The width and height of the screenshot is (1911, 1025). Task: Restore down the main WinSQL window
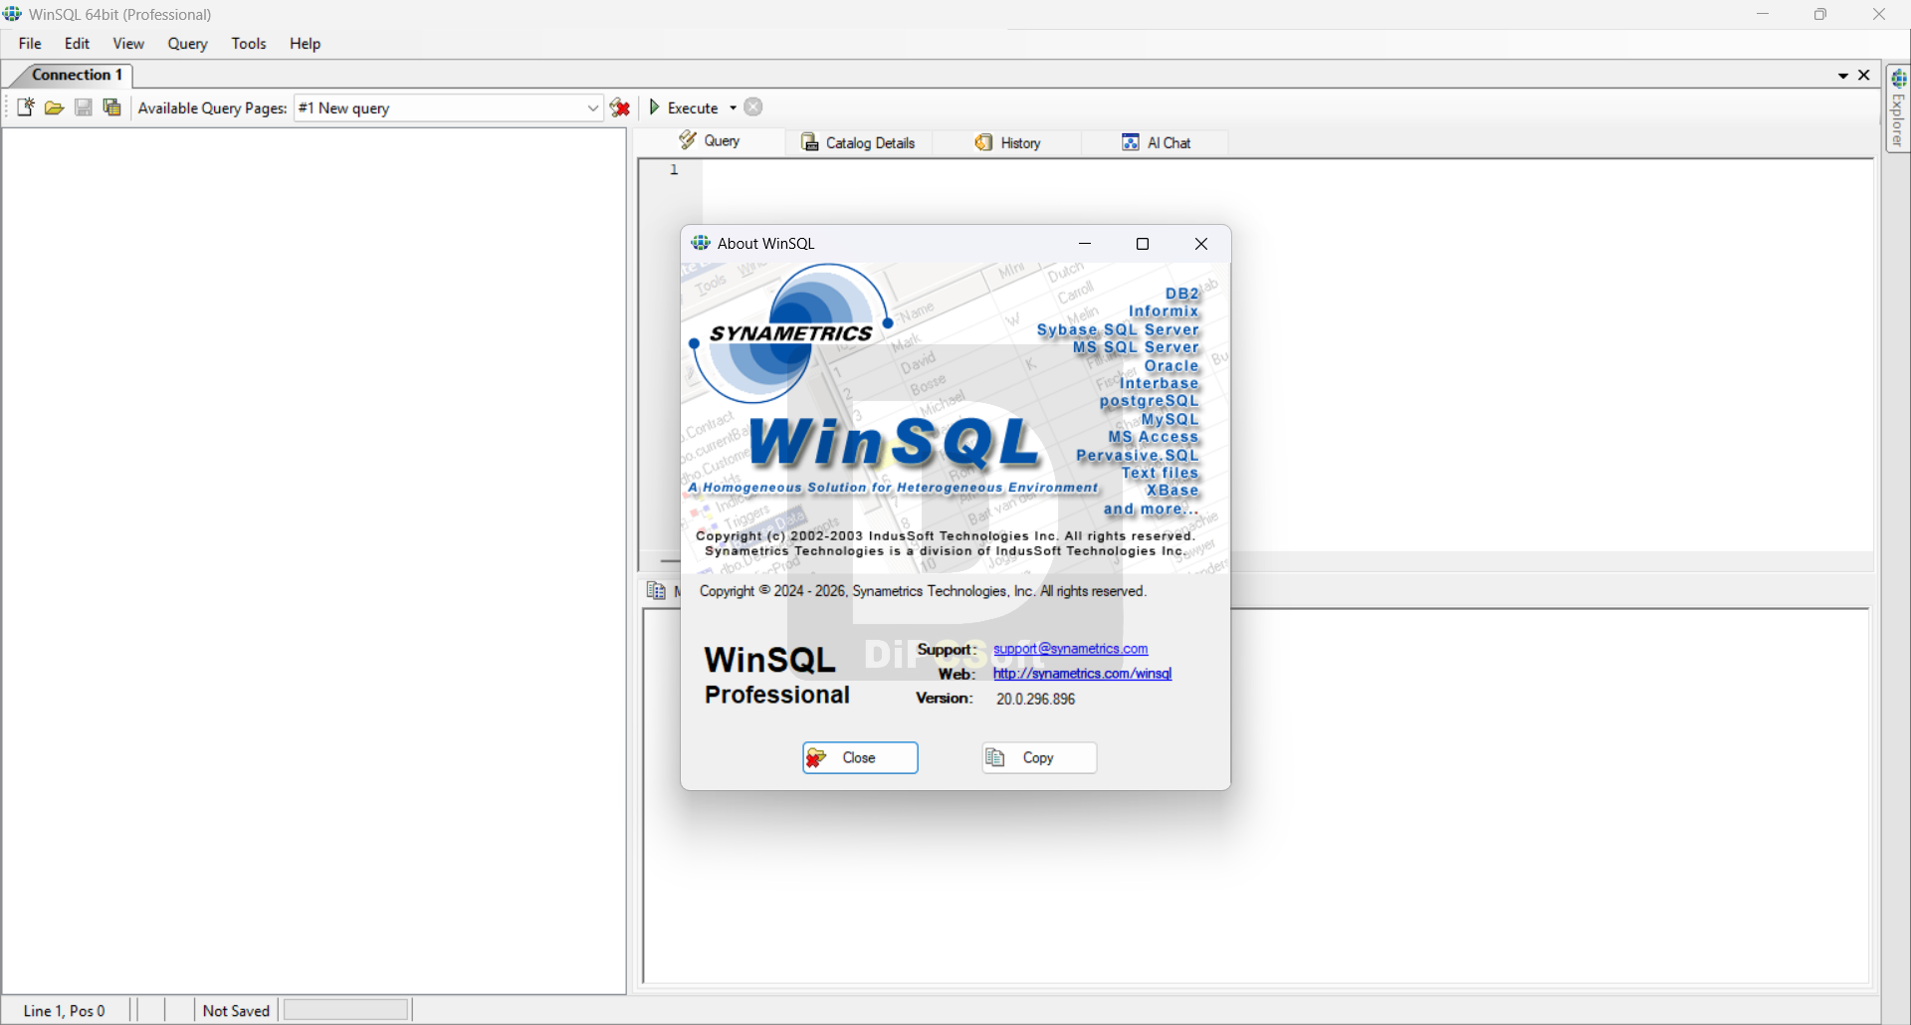click(1820, 14)
